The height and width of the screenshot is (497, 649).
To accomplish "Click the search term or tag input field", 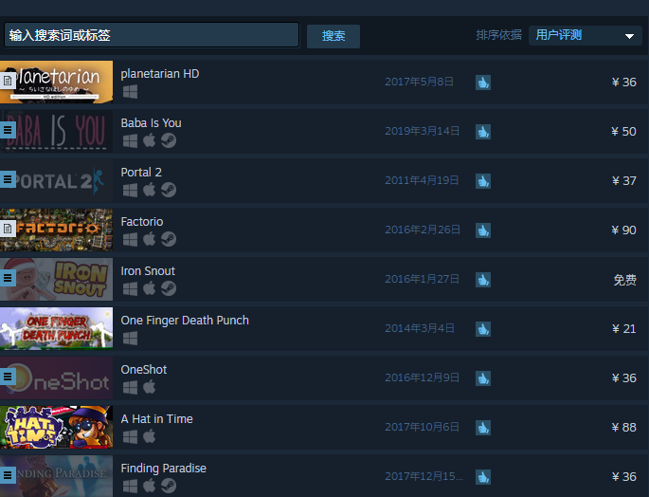I will tap(152, 35).
